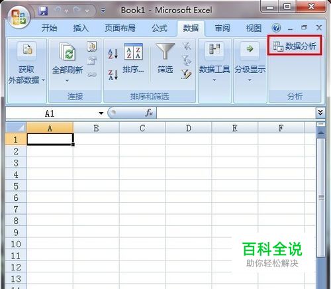Select the 数据 tab
Viewport: 331px width, 289px height.
(191, 28)
